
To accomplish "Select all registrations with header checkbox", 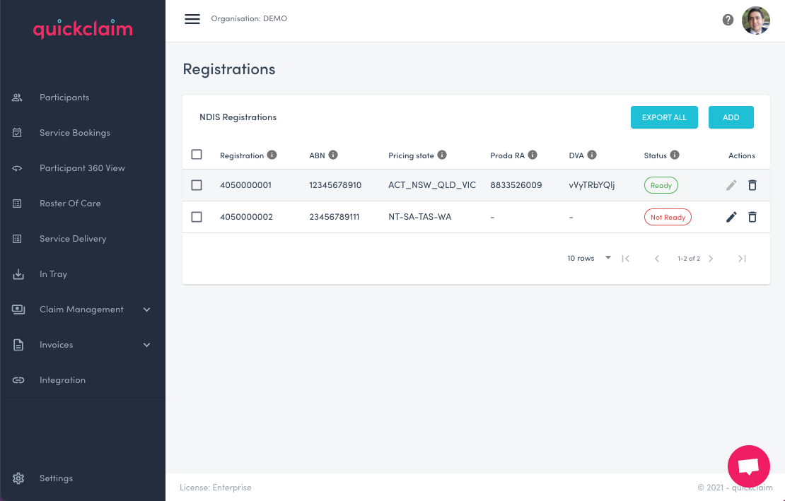I will [x=197, y=155].
